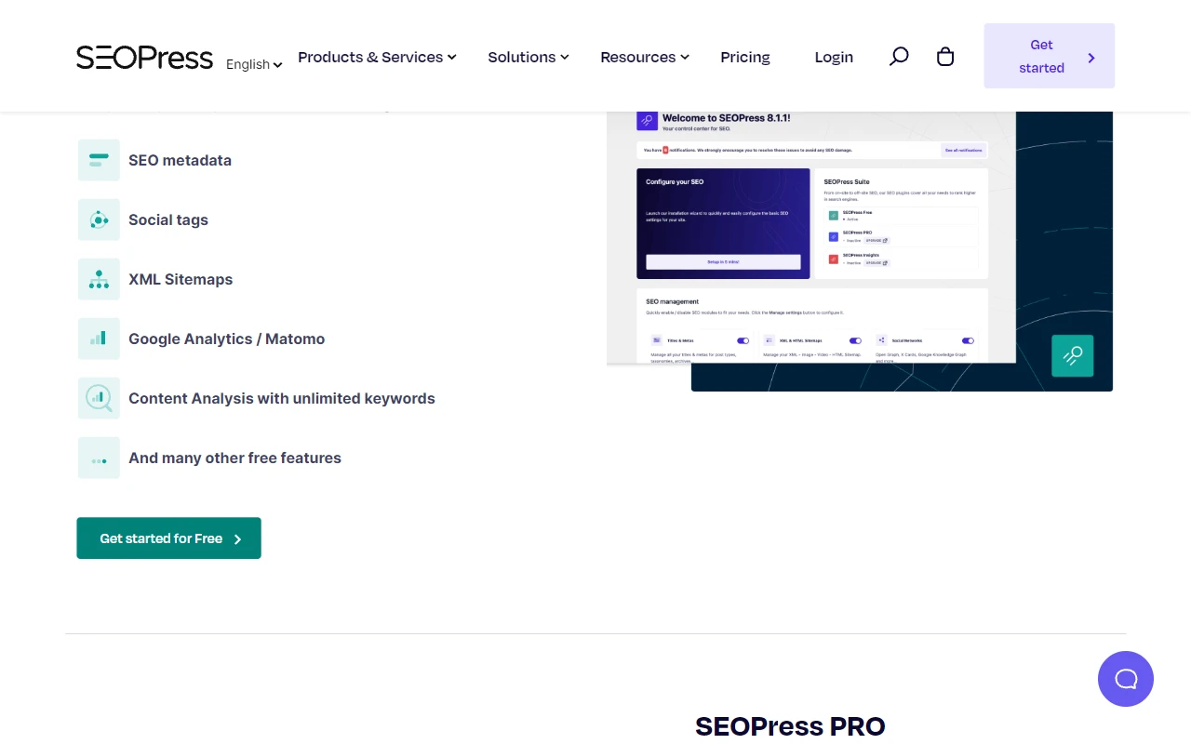Viewport: 1191px width, 744px height.
Task: Go to the Pricing page
Action: tap(745, 57)
